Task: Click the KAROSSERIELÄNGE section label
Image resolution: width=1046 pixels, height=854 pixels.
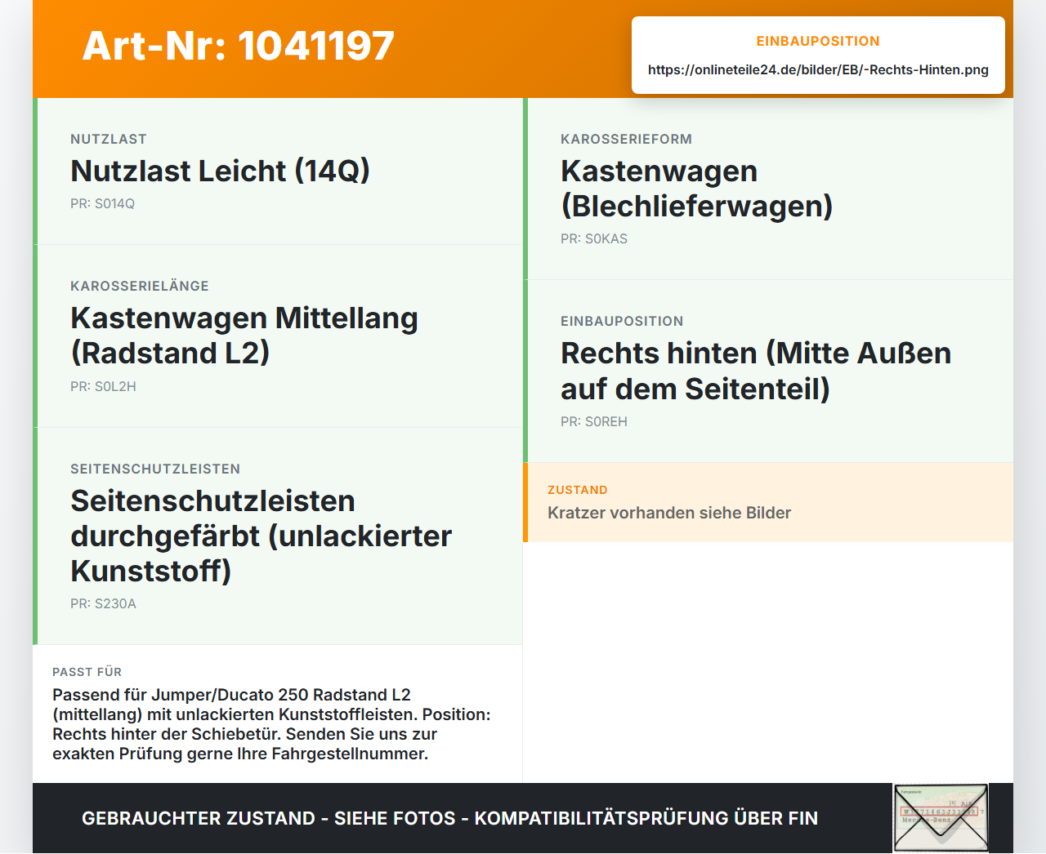Action: 140,287
